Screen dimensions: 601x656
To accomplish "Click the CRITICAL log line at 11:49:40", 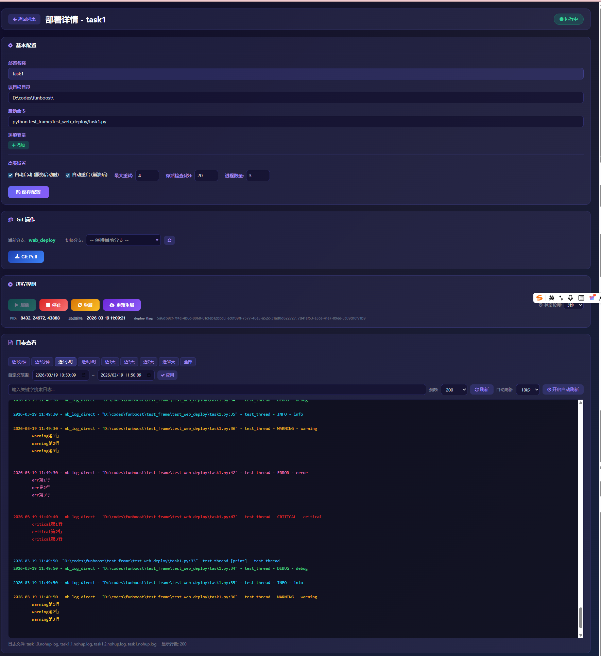I will 167,517.
